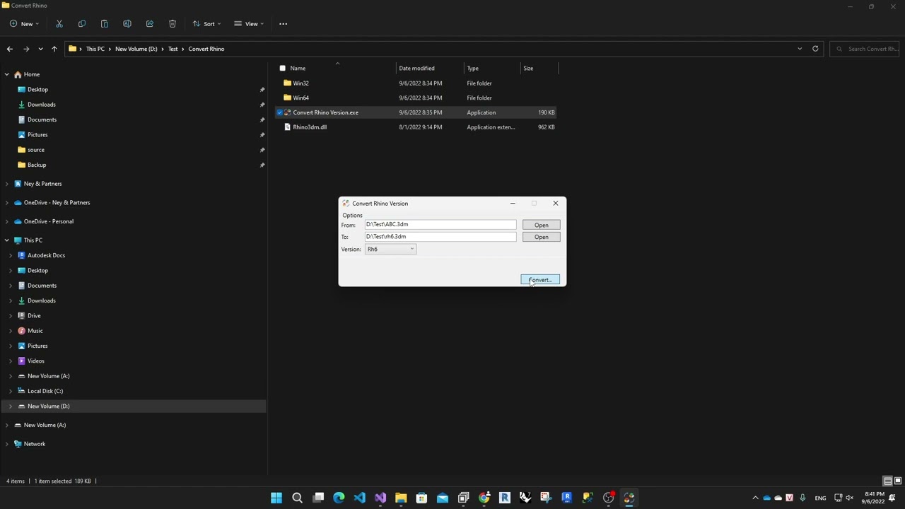Select the Rhino3dm.dll file

[310, 127]
